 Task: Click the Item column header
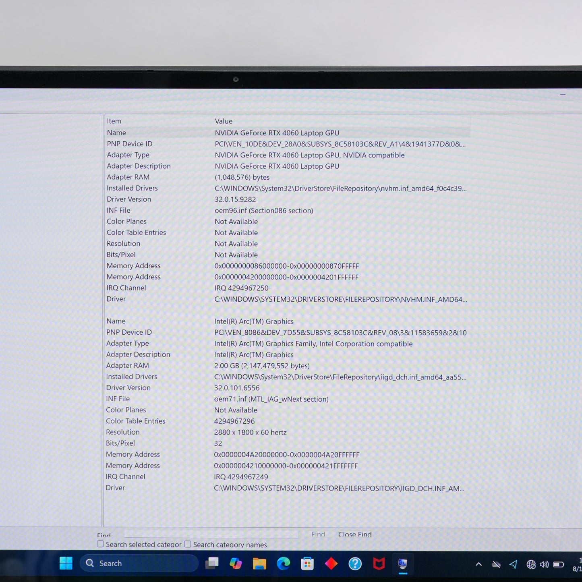tap(114, 121)
